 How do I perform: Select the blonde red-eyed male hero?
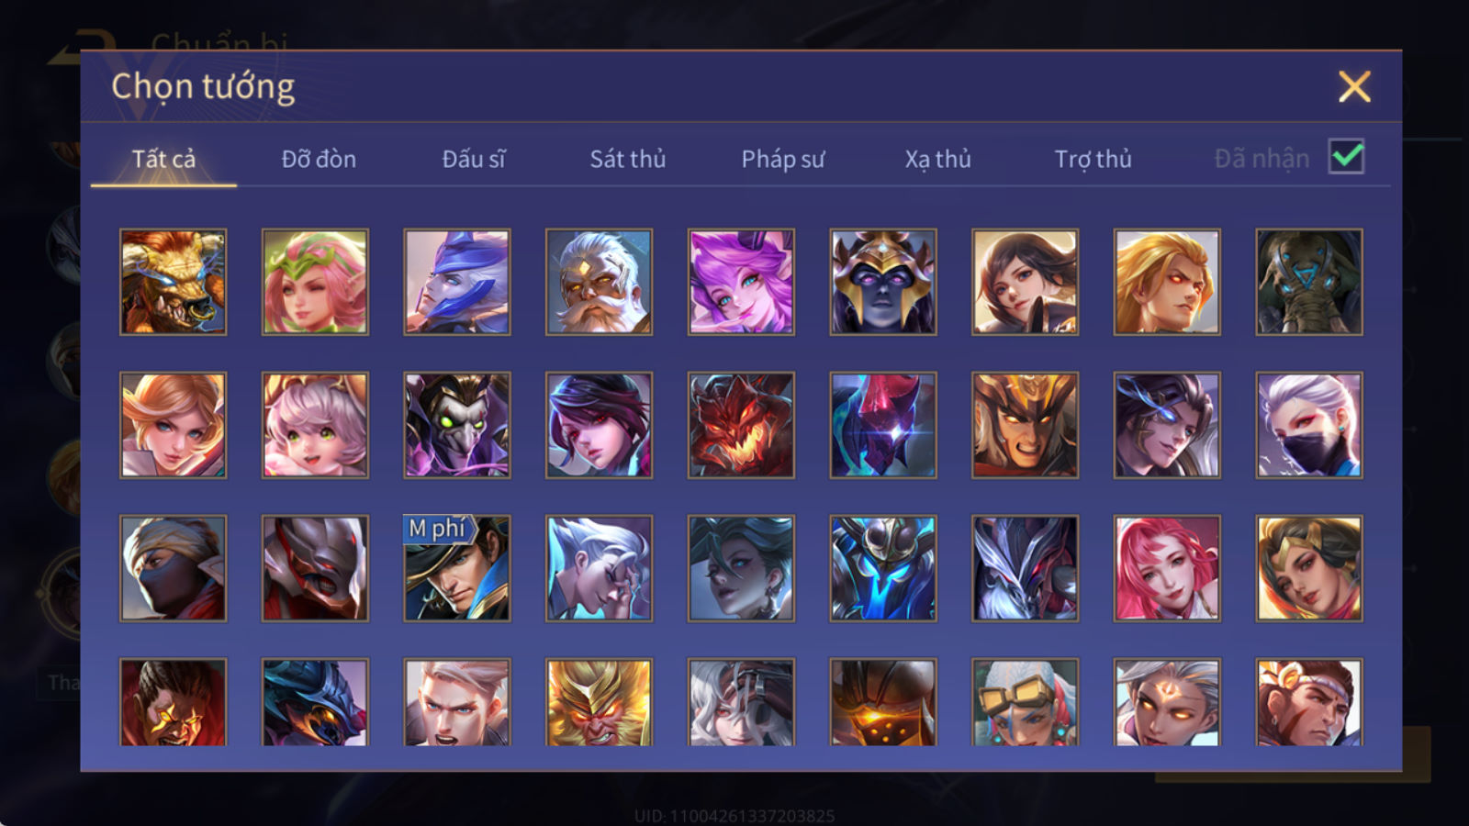1167,282
